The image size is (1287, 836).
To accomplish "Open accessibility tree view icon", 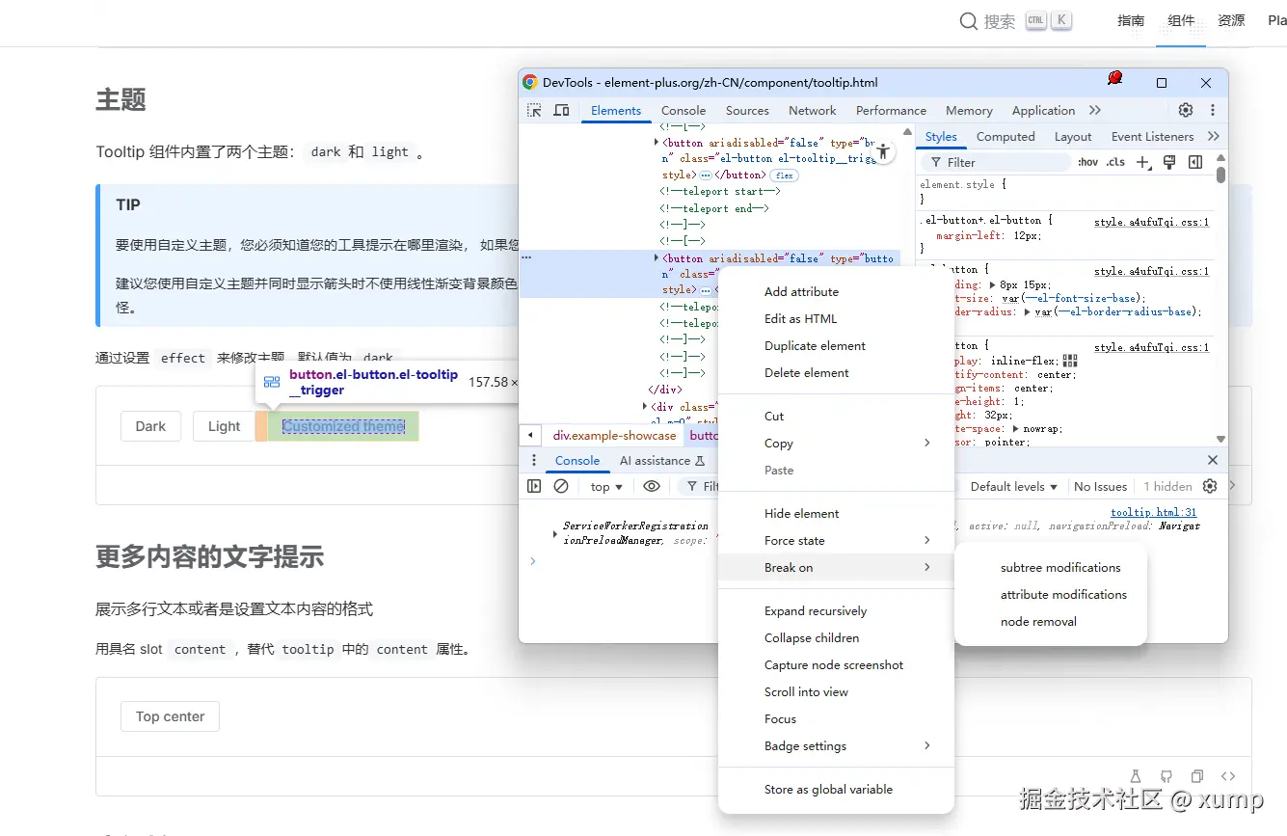I will tap(883, 152).
